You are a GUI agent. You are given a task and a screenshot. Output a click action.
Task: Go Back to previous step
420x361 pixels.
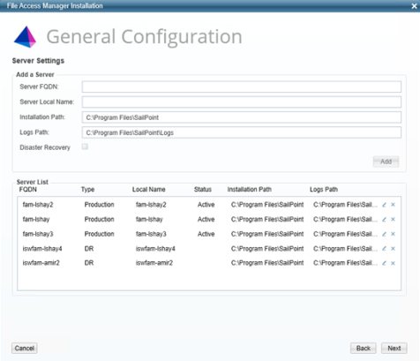tap(364, 349)
